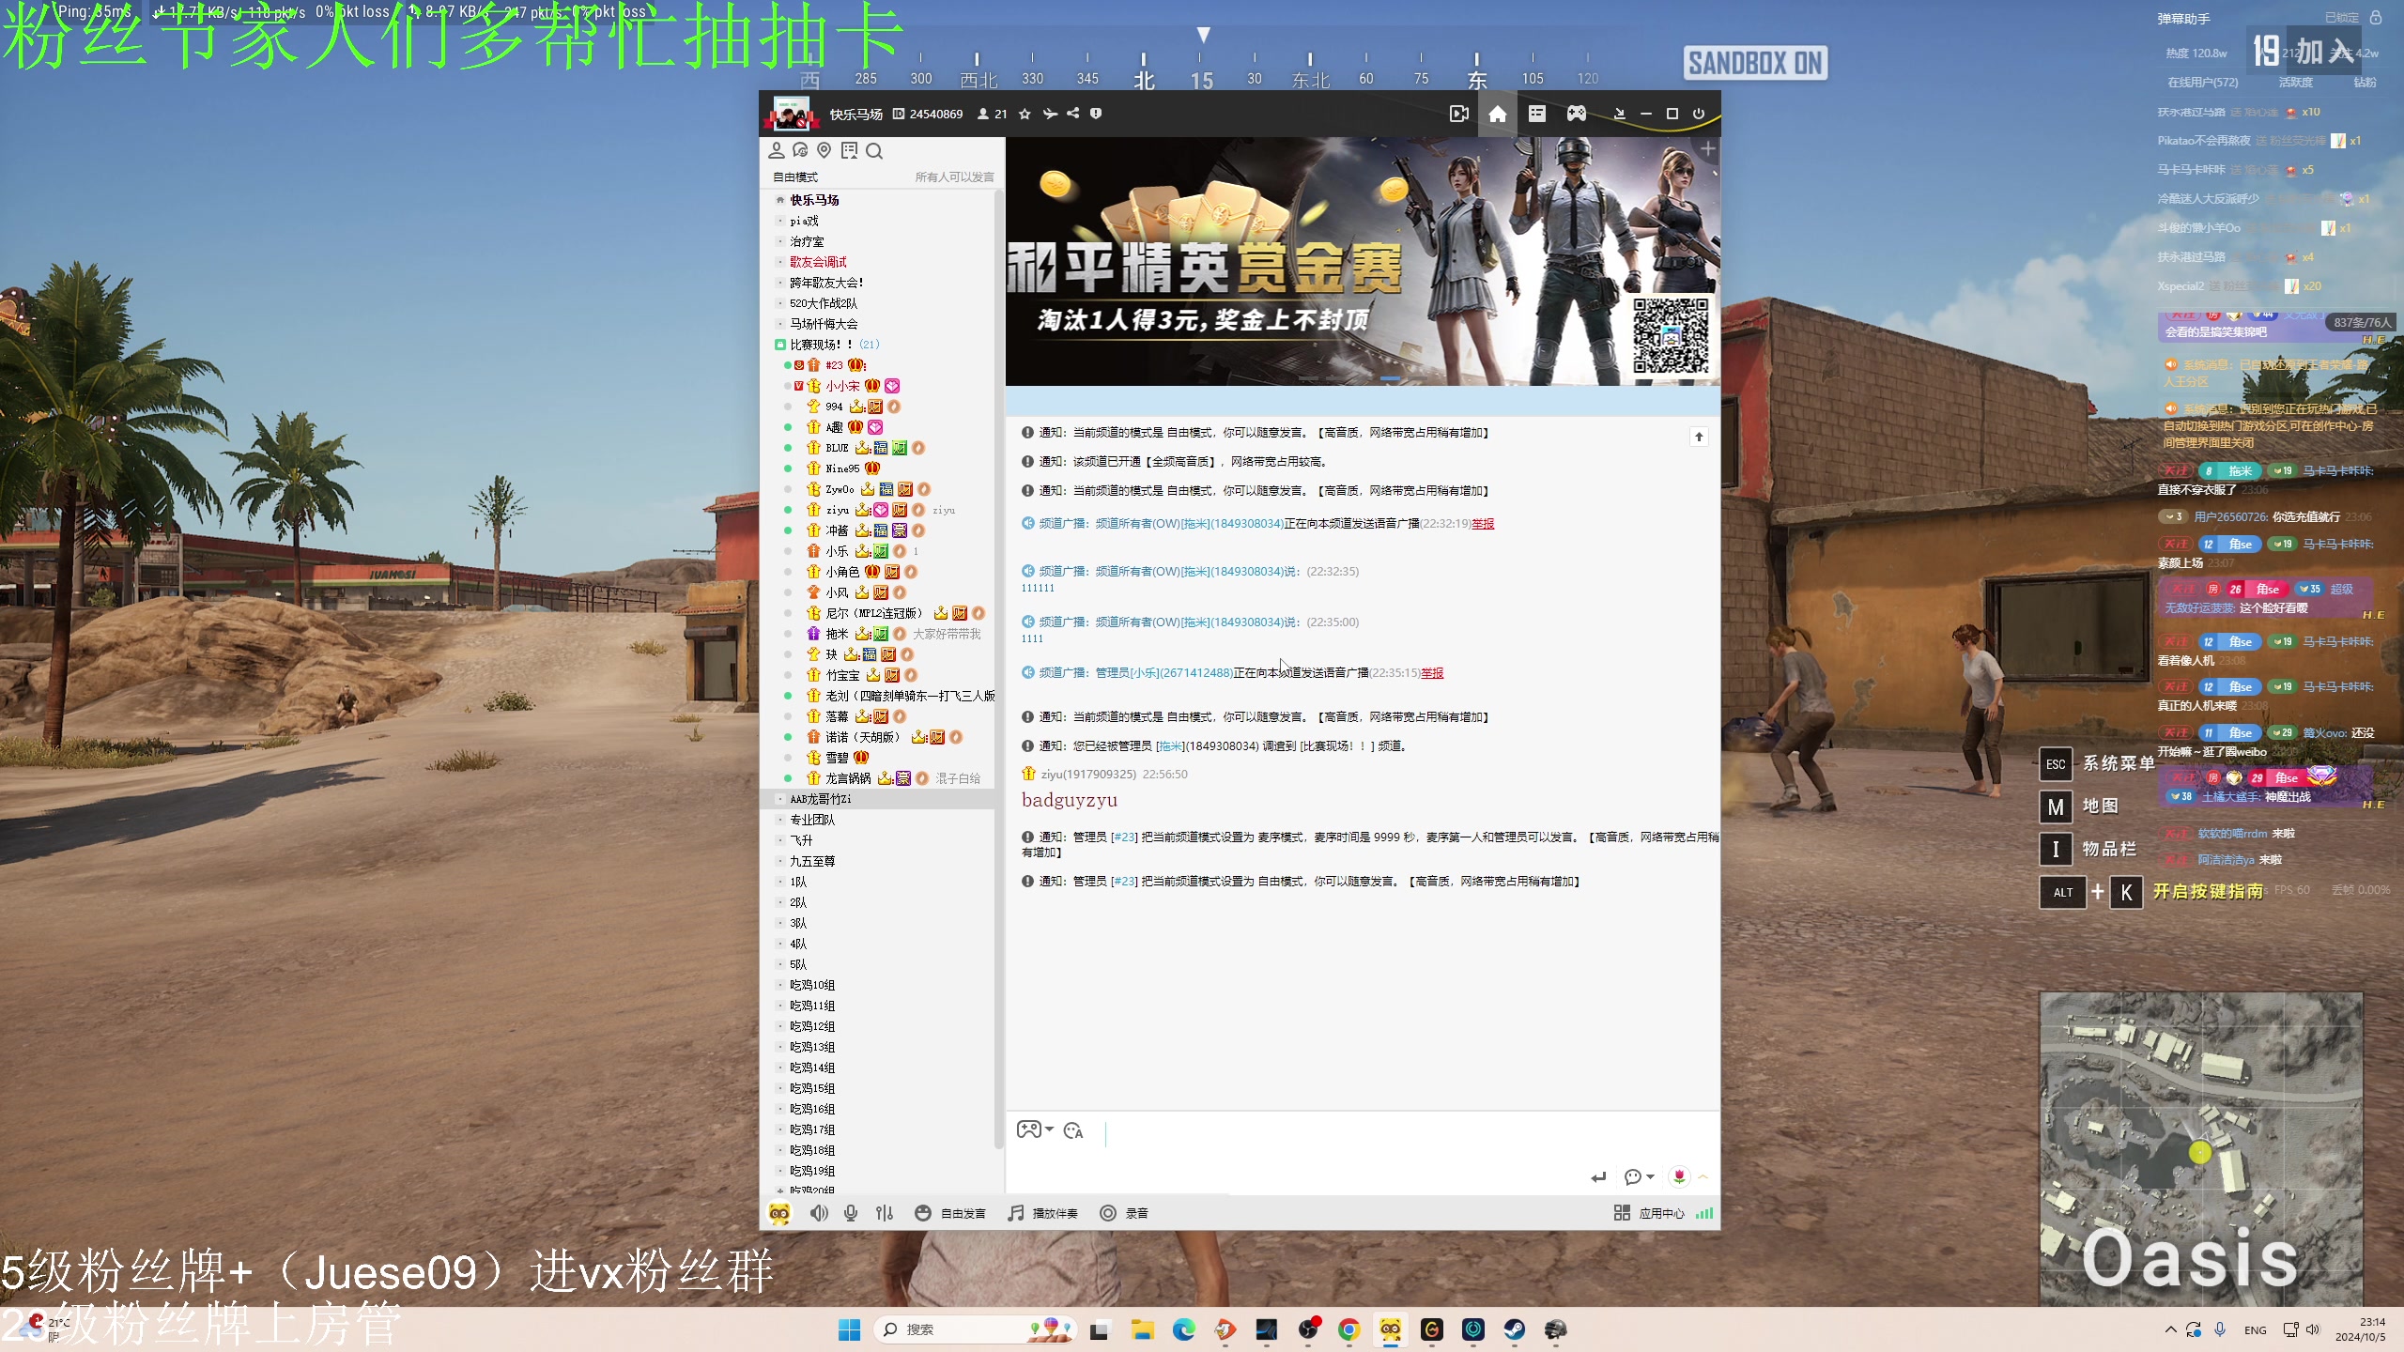Click 播放伴奏 play accompaniment
Screen dimensions: 2404x1352
coord(1042,1213)
